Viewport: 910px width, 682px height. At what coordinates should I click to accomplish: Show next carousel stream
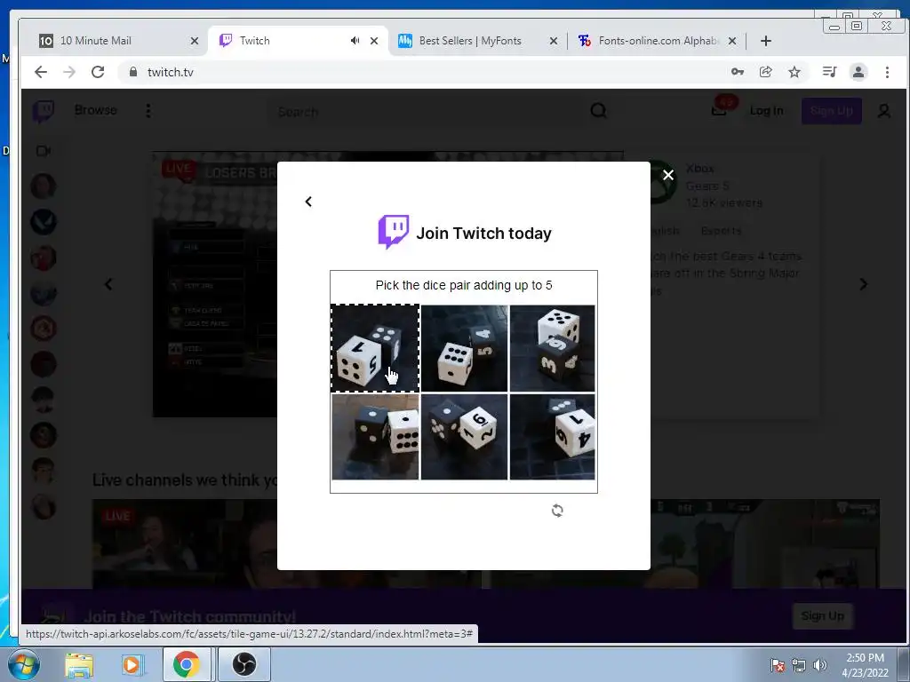point(864,284)
